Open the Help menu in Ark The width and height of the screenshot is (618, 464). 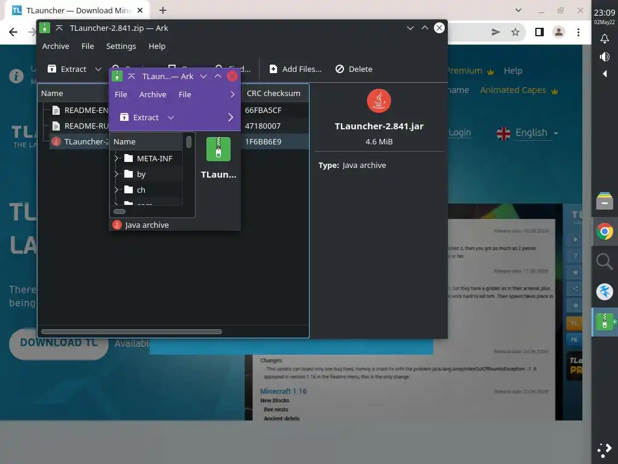(x=157, y=46)
